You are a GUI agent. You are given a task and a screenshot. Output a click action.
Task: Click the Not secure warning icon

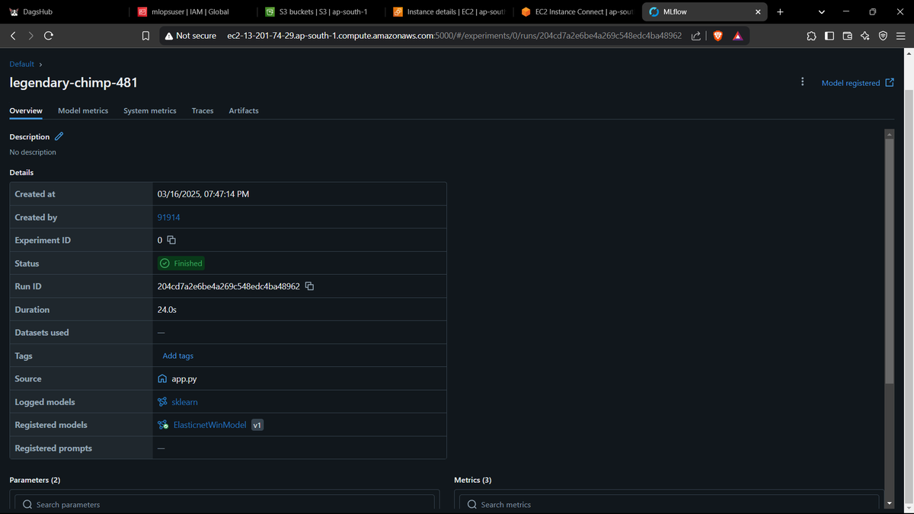click(x=169, y=36)
